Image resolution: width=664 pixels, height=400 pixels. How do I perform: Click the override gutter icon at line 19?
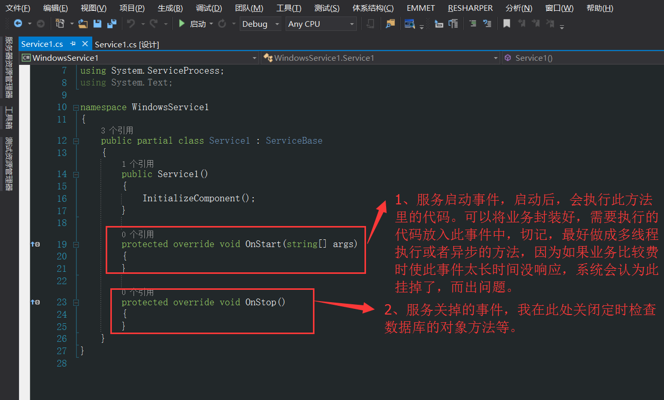35,244
